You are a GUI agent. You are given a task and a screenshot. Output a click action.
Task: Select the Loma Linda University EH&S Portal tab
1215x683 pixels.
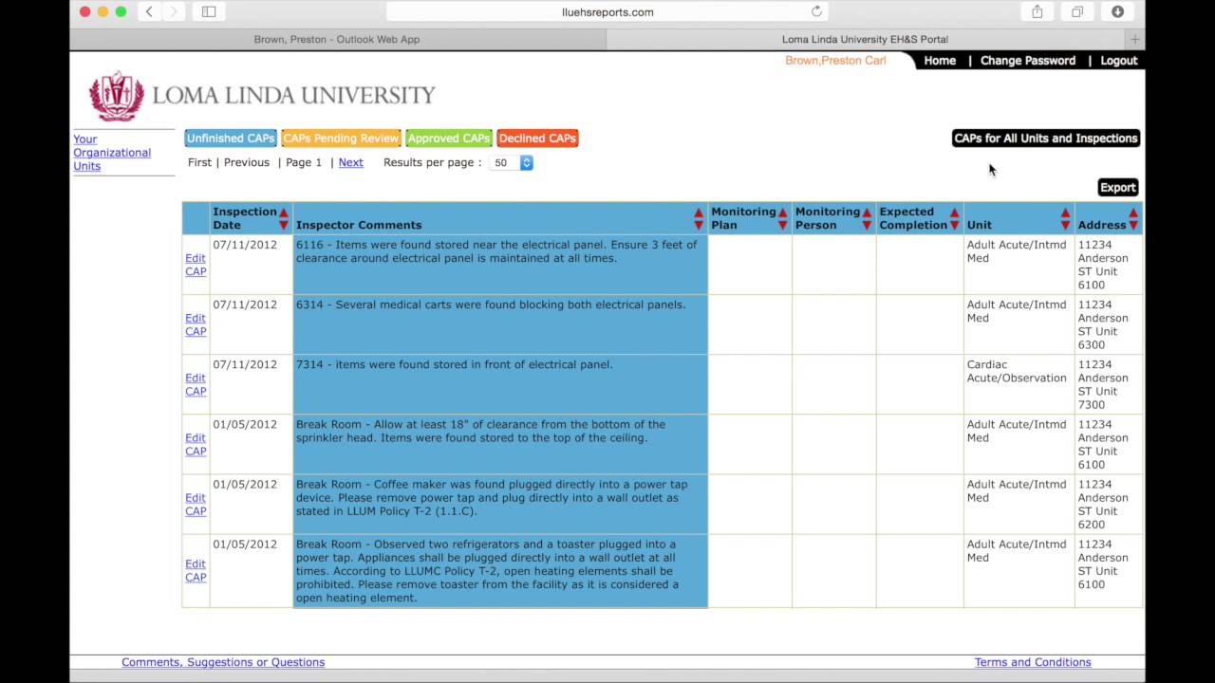pyautogui.click(x=865, y=39)
